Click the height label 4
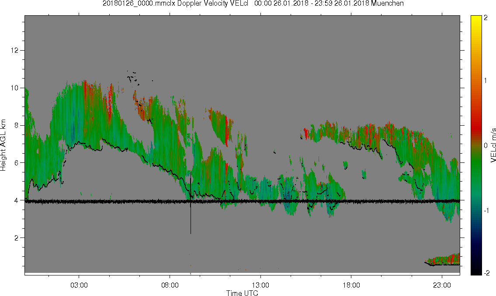The width and height of the screenshot is (496, 296). pos(16,200)
